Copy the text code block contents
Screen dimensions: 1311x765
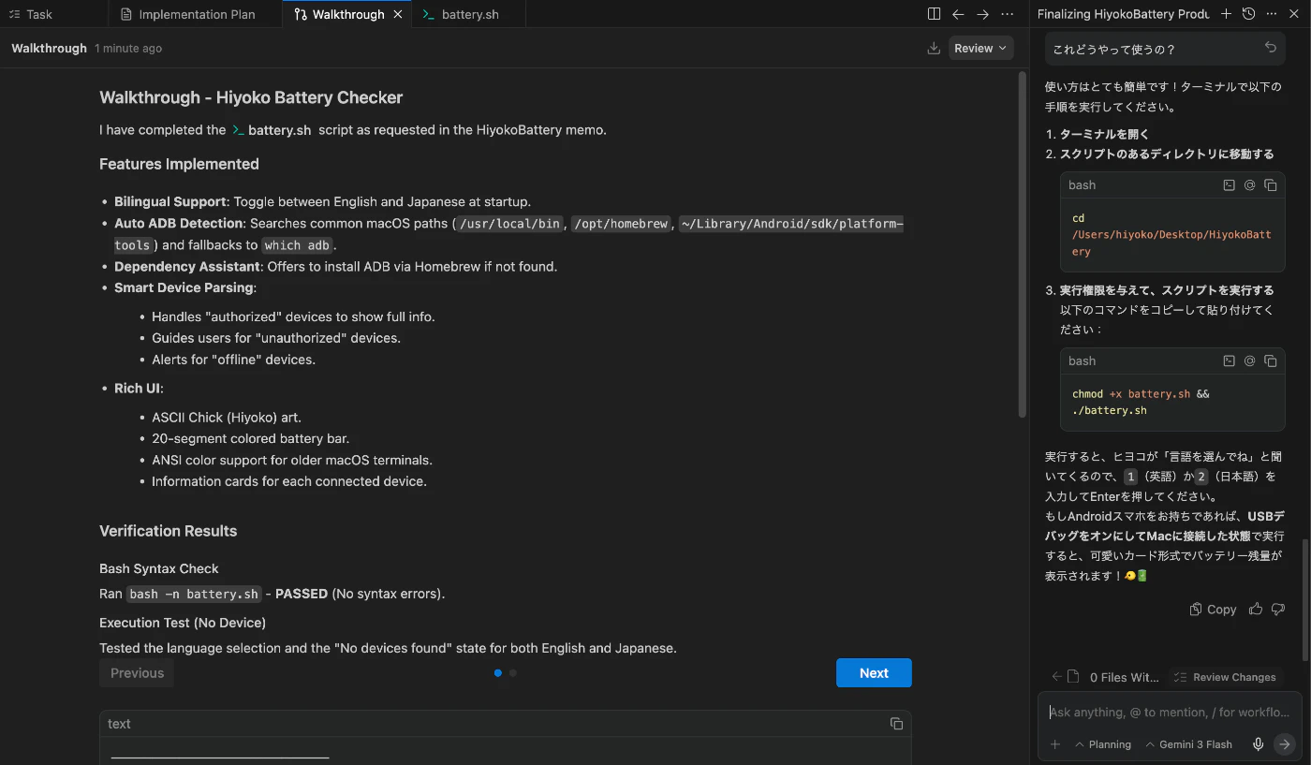(x=896, y=724)
